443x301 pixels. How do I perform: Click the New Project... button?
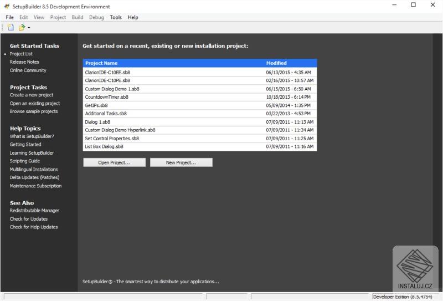(181, 162)
